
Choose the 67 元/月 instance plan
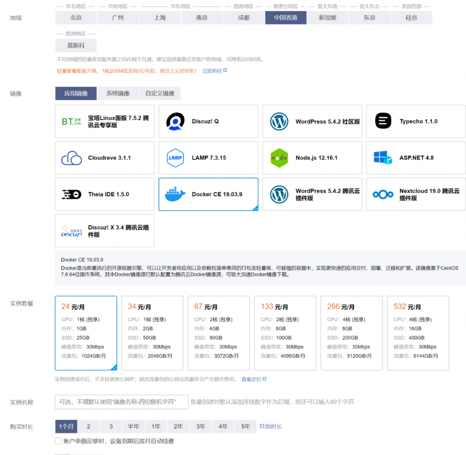pos(219,333)
